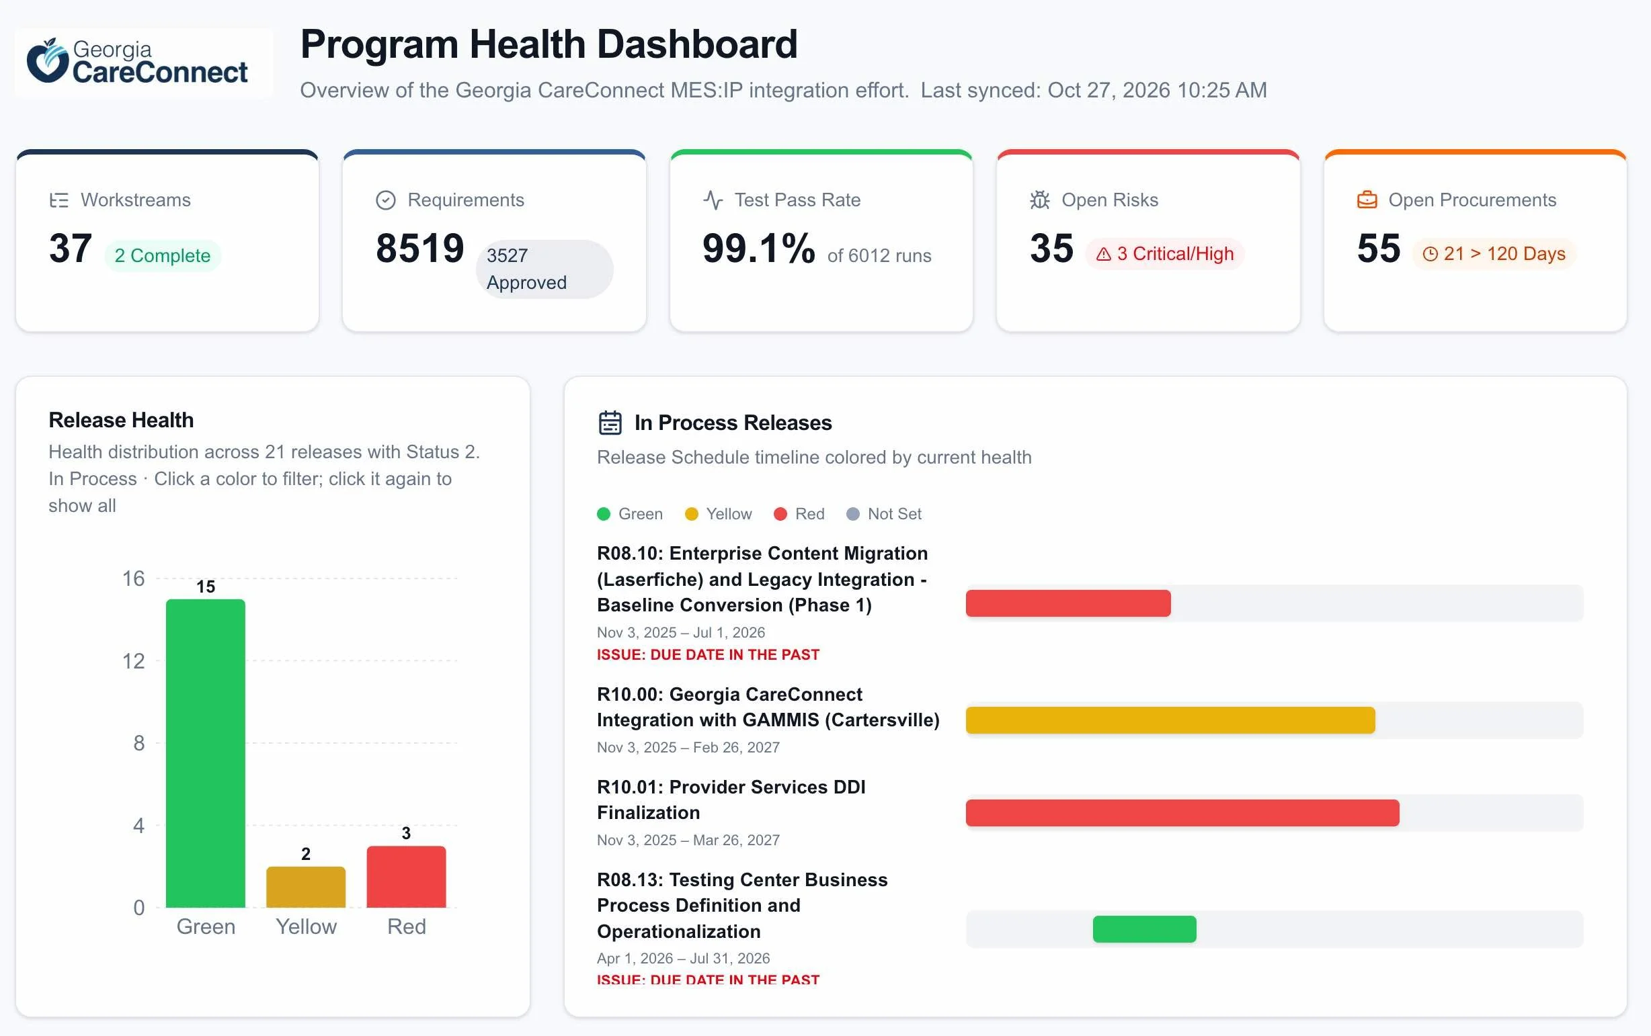Click the Last synced timestamp text
This screenshot has height=1036, width=1651.
coord(1094,91)
